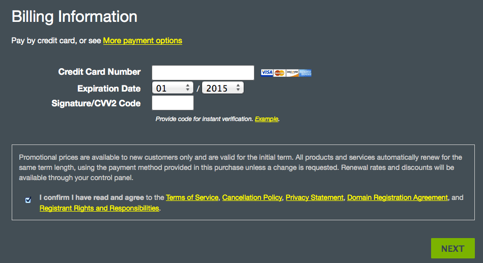Open the expiration month dropdown
The width and height of the screenshot is (483, 263).
[173, 88]
